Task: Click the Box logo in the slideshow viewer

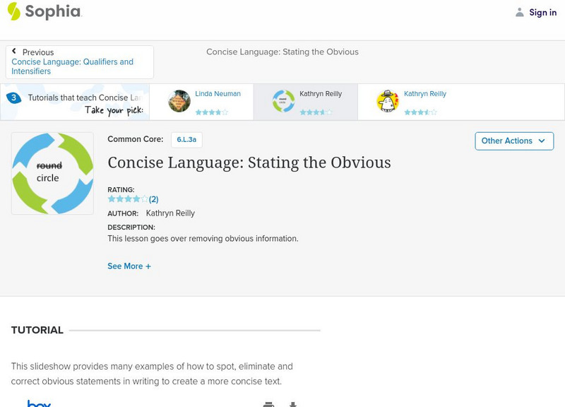Action: click(39, 403)
